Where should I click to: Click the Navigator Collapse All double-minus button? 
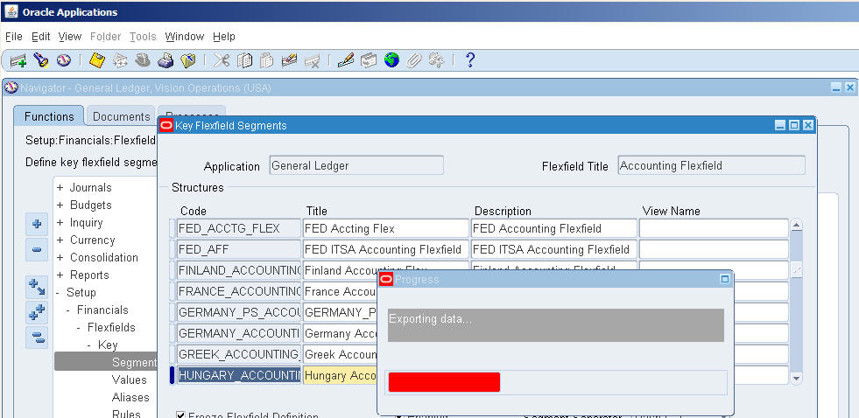click(x=37, y=338)
